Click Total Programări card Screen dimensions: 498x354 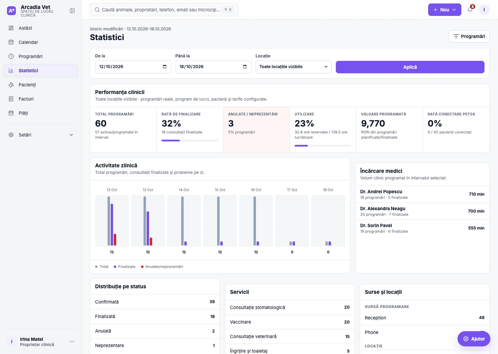click(123, 130)
